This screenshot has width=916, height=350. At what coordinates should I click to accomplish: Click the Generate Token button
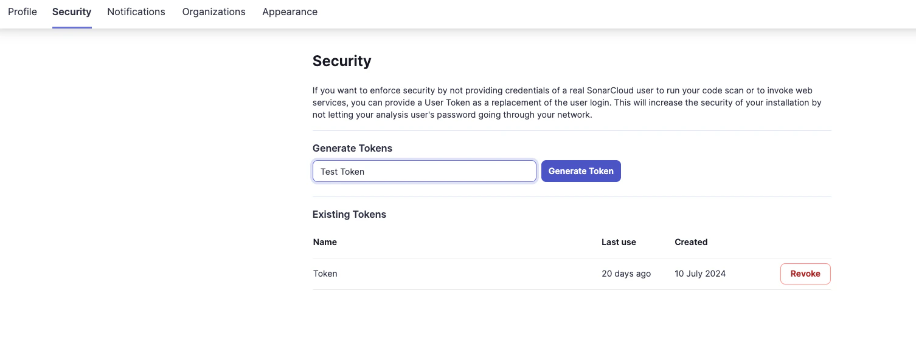580,171
